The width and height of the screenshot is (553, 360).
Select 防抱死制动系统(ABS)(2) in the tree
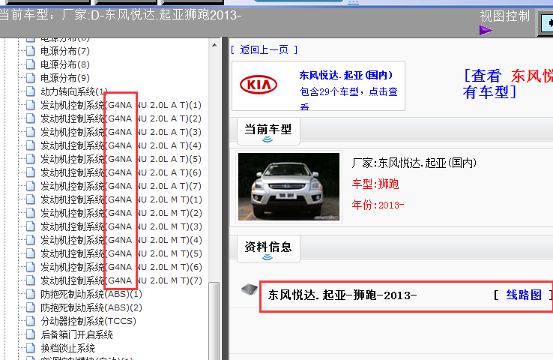point(91,307)
